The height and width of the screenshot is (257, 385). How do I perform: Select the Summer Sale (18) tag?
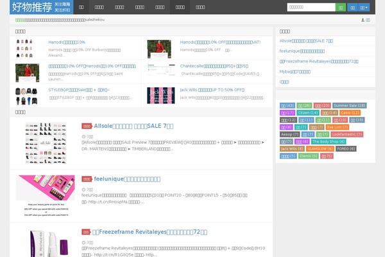[x=350, y=105]
